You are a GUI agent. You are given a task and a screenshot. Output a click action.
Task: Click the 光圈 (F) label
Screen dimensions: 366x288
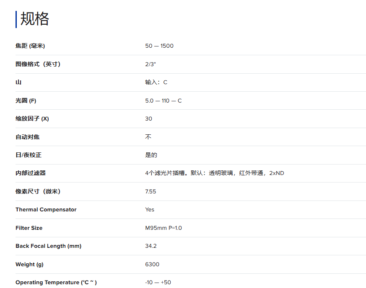pos(26,100)
